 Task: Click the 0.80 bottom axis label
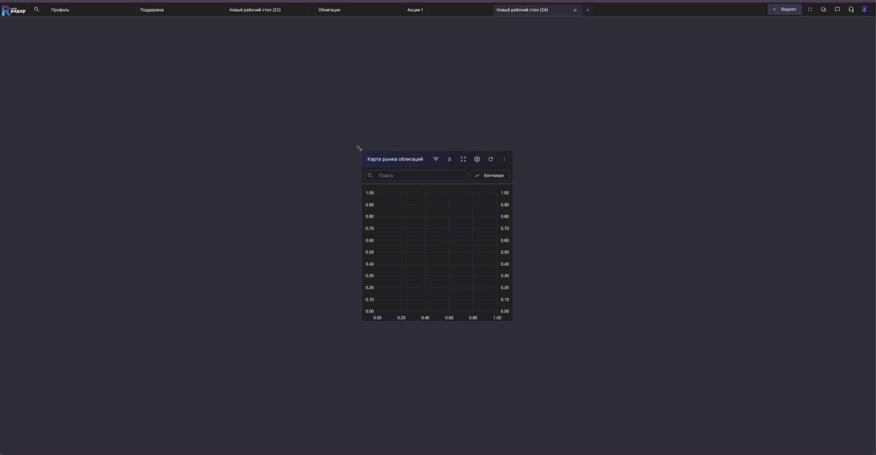tap(473, 318)
